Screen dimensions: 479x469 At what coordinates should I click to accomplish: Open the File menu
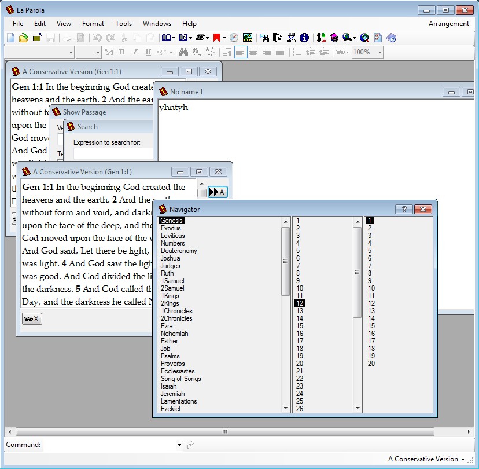(x=18, y=24)
